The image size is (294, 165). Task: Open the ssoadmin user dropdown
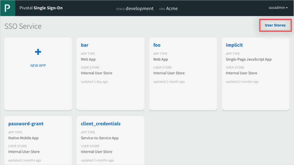(x=277, y=8)
